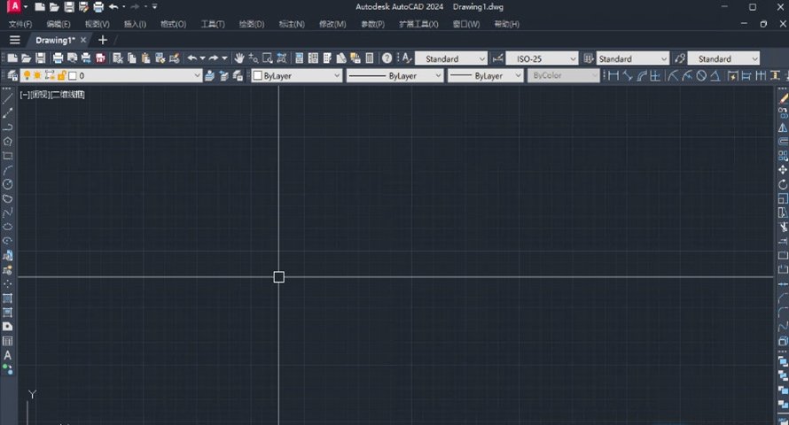The height and width of the screenshot is (425, 789).
Task: Customize Quick Access Toolbar arrow
Action: [154, 6]
